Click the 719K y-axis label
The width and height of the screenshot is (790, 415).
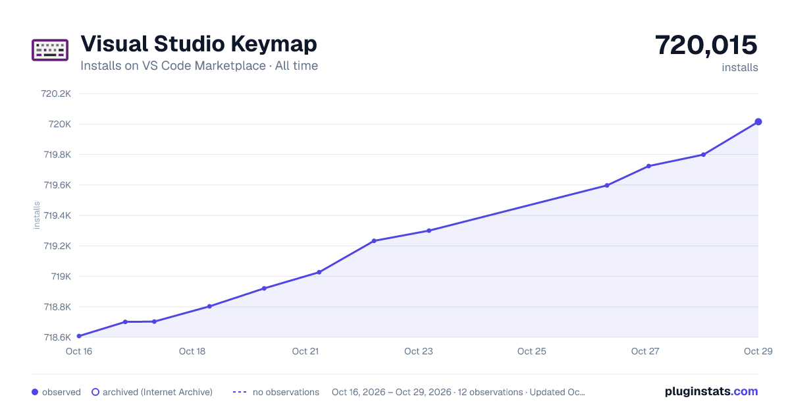point(60,277)
